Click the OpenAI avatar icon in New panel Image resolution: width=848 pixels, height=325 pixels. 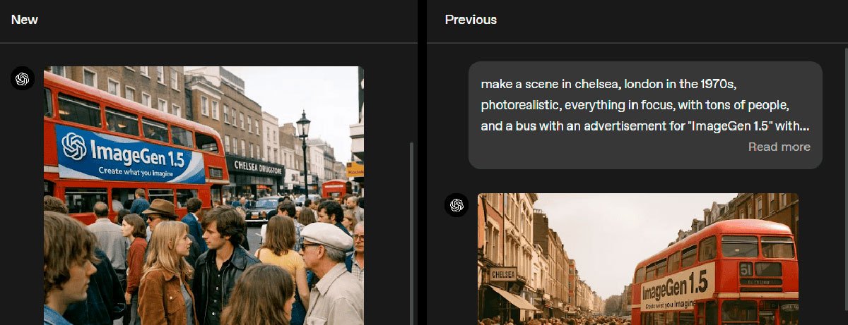coord(23,78)
